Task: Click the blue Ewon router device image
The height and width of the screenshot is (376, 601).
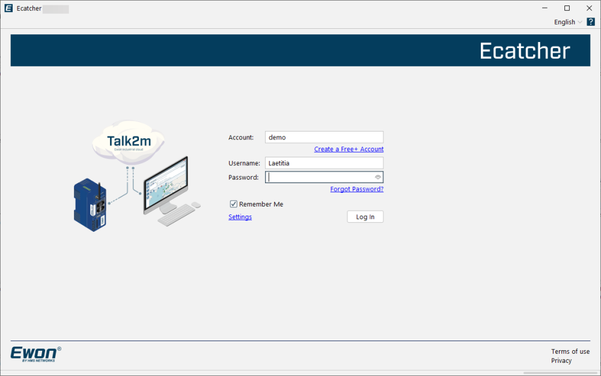Action: point(90,203)
